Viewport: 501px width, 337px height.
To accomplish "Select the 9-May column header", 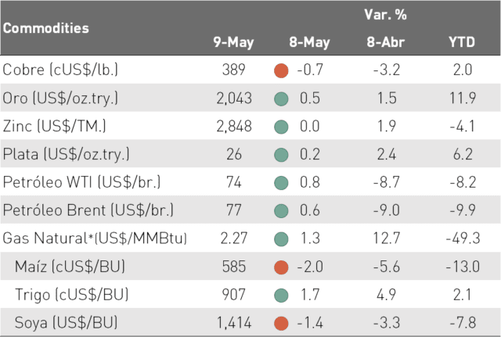I will coord(233,42).
